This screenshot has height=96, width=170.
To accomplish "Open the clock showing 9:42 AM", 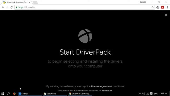I will pyautogui.click(x=164, y=94).
